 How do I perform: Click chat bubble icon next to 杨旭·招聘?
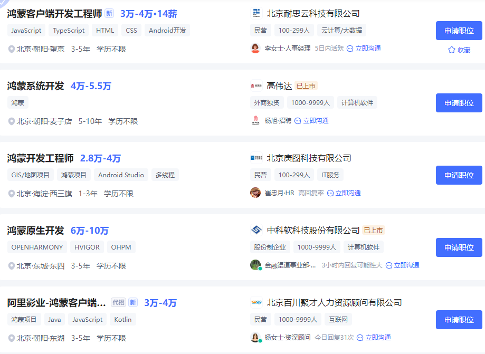click(298, 121)
